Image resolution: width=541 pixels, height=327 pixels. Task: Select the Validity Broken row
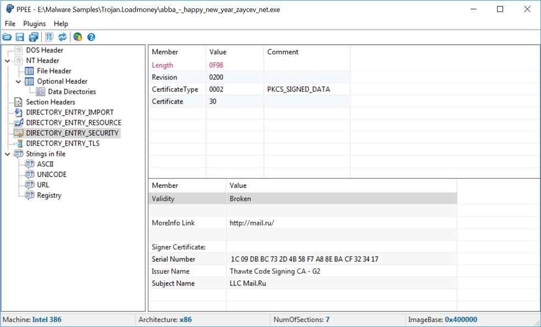[x=303, y=199]
